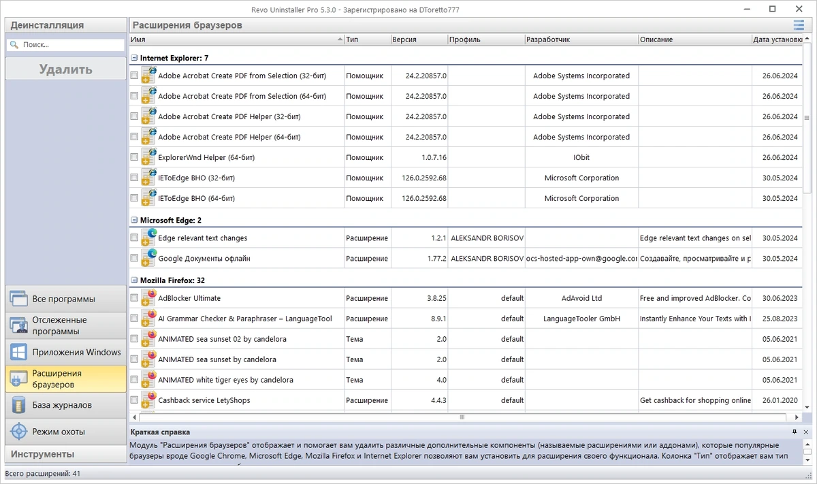
Task: Switch to Режим охоты mode
Action: [66, 432]
